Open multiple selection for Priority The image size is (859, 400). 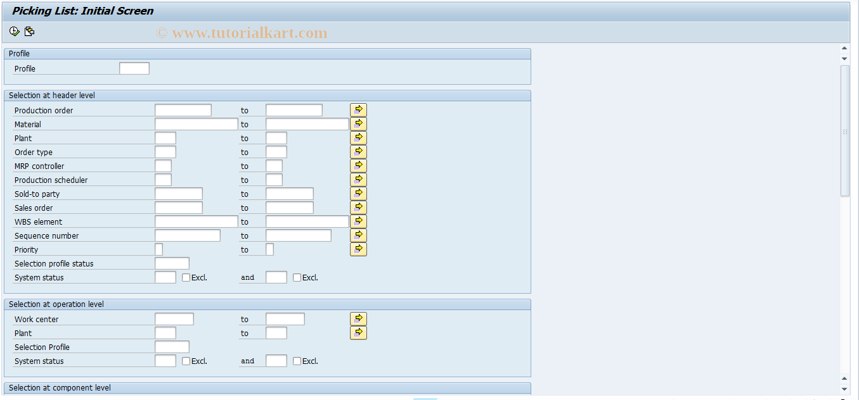[x=358, y=249]
